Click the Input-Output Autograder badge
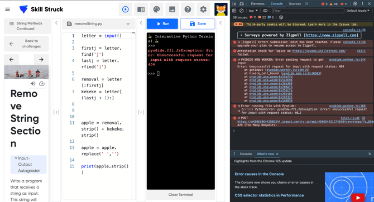Viewport: 374px width, 202px height. click(x=28, y=164)
